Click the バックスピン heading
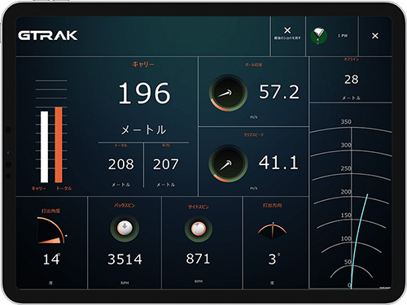 click(125, 205)
